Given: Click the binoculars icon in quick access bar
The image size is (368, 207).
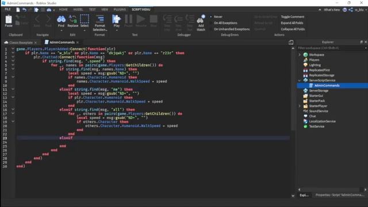Looking at the screenshot, I should click(x=49, y=10).
